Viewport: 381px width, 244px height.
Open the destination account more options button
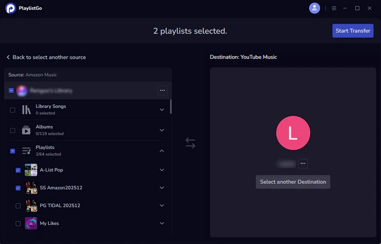click(303, 163)
